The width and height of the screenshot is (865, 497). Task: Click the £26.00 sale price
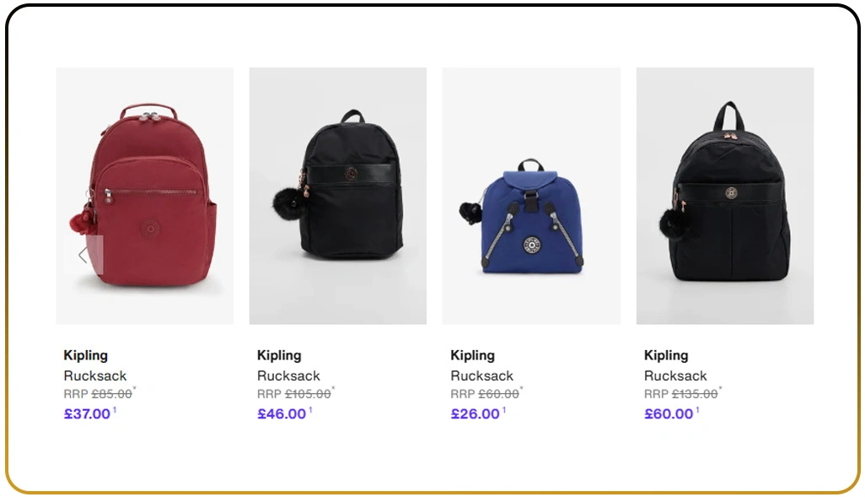pos(475,413)
